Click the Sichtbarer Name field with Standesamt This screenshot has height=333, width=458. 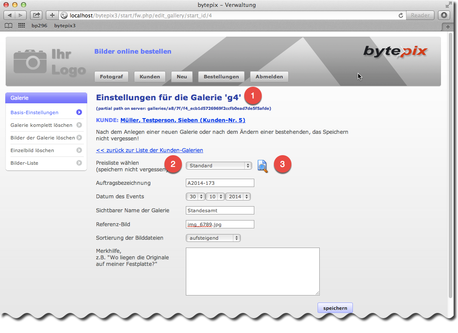[220, 211]
